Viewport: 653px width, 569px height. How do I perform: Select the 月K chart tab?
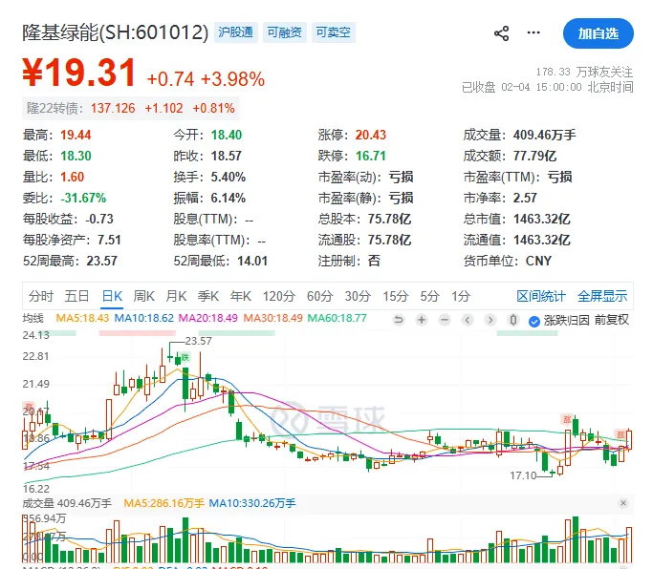176,296
